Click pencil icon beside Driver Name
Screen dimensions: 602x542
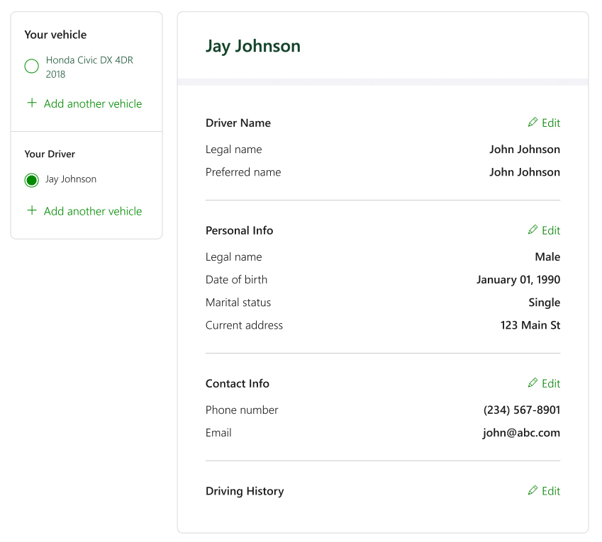(x=533, y=123)
